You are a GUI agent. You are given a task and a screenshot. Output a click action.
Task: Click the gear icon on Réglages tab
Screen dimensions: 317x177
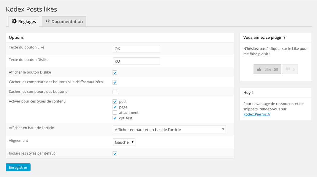[x=14, y=21]
